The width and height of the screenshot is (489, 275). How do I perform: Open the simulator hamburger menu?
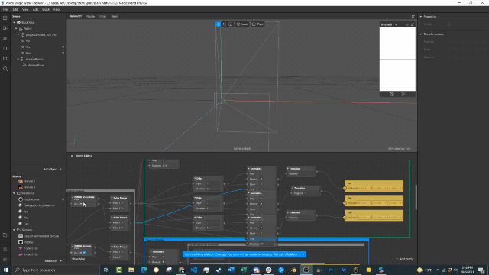[407, 24]
